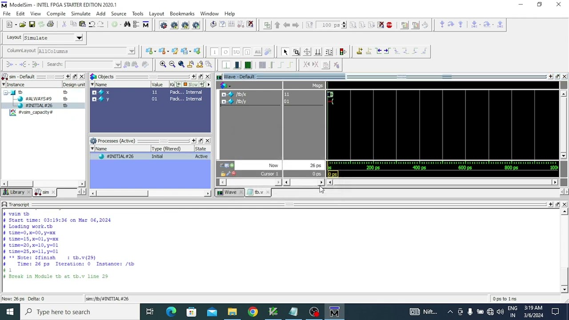Undock the Objects panel
Image resolution: width=569 pixels, height=320 pixels.
point(200,77)
